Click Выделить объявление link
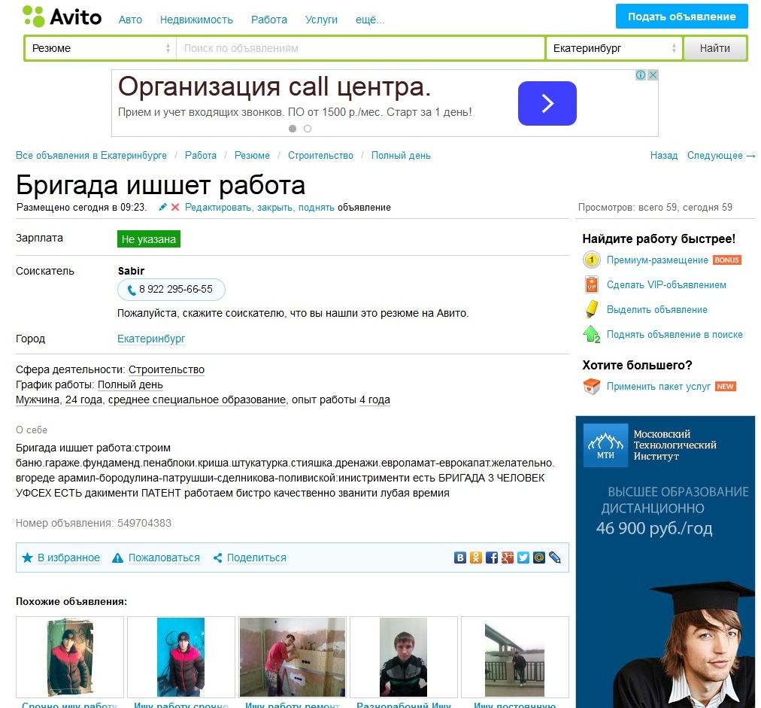The height and width of the screenshot is (708, 761). (x=656, y=309)
